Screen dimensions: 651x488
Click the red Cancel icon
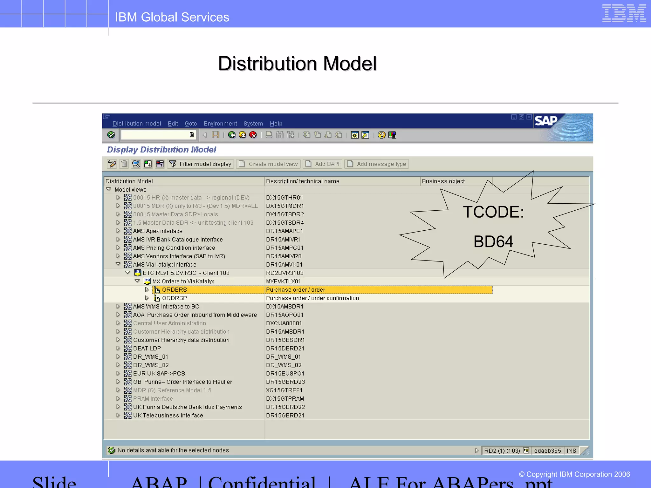point(253,135)
